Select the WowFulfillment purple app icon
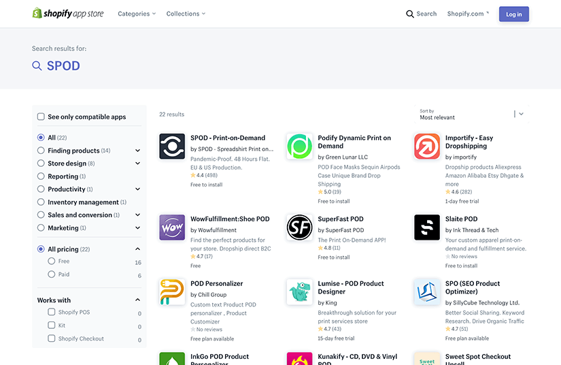The height and width of the screenshot is (365, 561). [x=172, y=227]
